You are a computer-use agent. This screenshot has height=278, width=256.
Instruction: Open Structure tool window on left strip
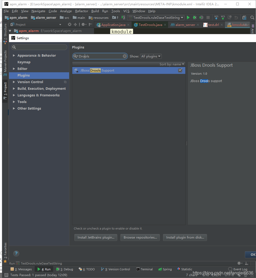pos(5,33)
